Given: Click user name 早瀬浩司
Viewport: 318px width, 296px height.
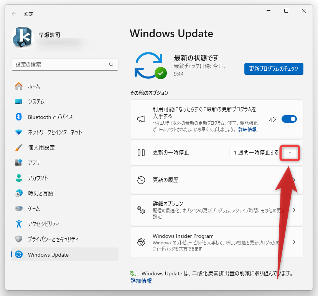Looking at the screenshot, I should pyautogui.click(x=49, y=35).
